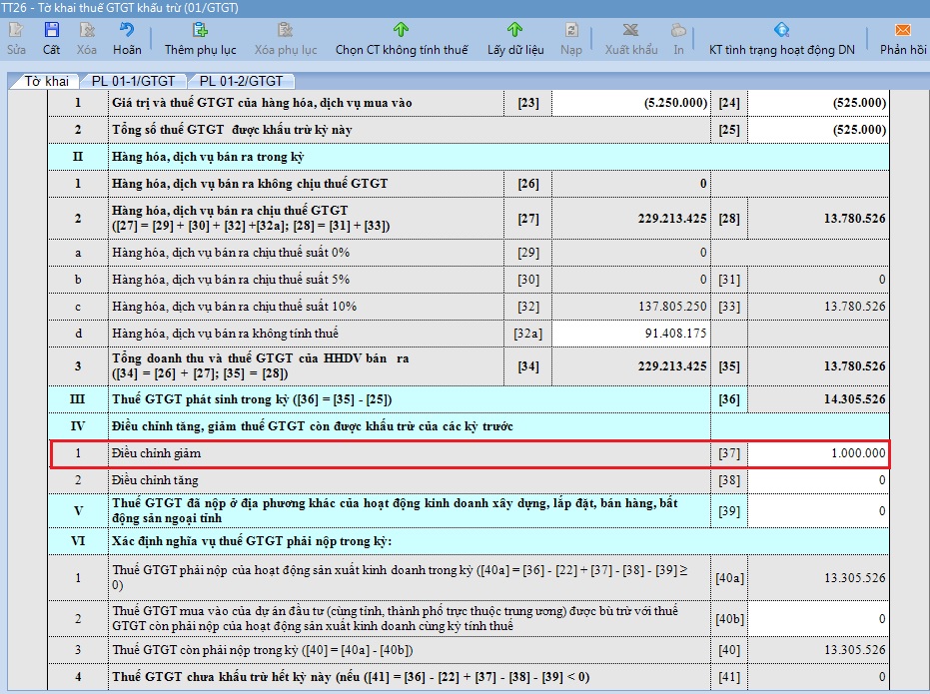Open Chọn CT không tính thuế
This screenshot has height=694, width=930.
[x=401, y=30]
